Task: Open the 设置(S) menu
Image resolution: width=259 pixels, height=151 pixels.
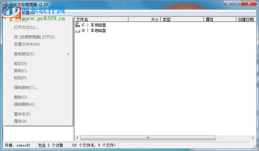Action: 28,13
